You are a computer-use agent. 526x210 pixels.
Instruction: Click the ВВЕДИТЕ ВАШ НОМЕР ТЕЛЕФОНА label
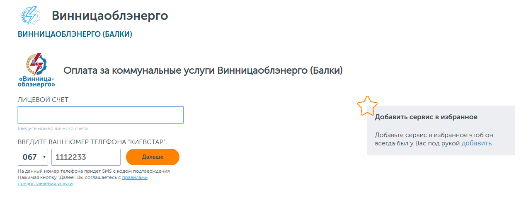coord(92,142)
